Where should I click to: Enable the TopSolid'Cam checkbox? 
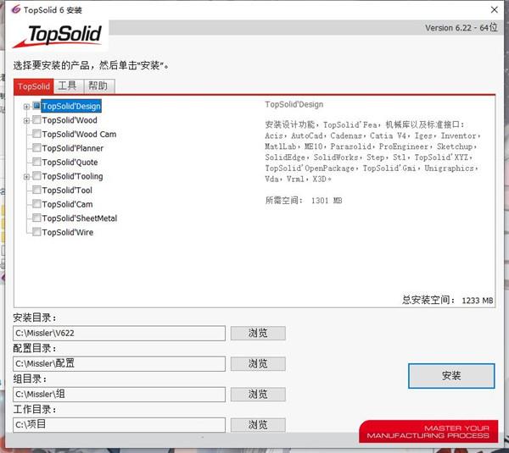[x=36, y=204]
